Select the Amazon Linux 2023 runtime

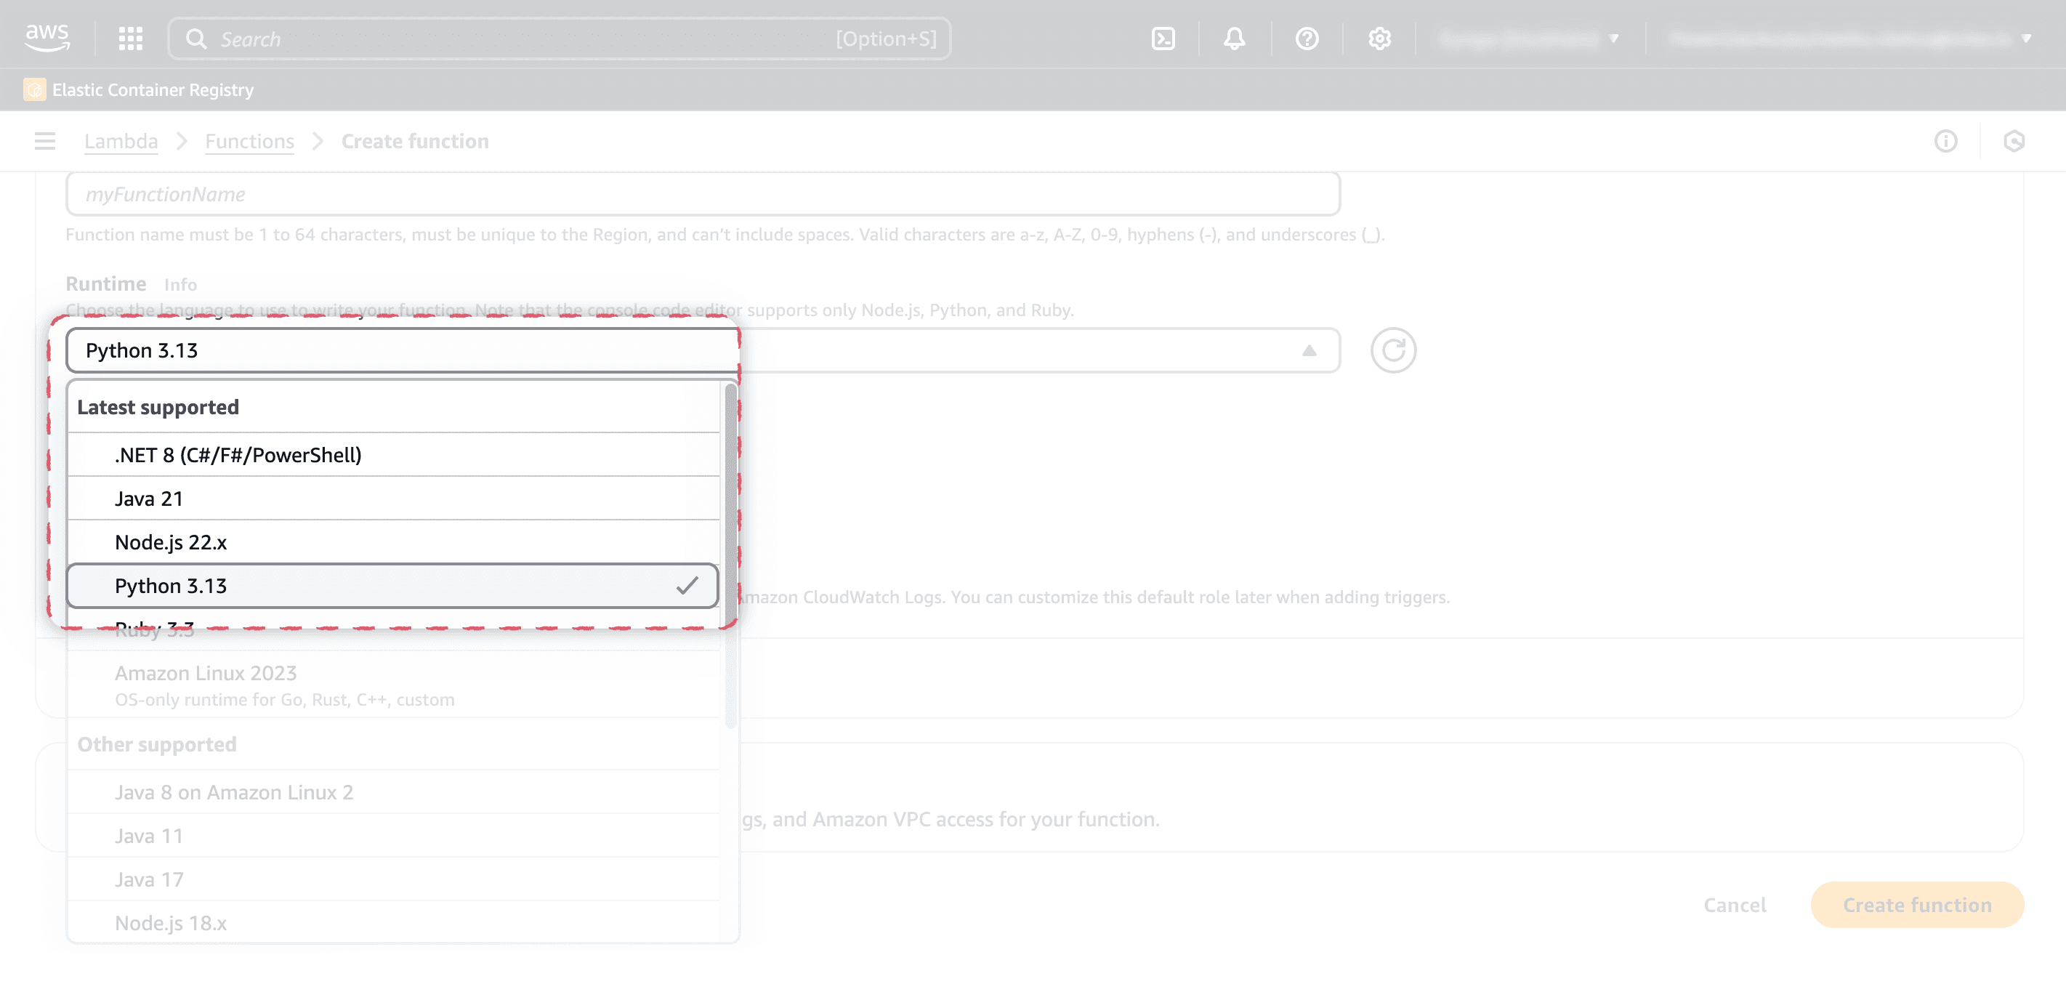click(393, 685)
